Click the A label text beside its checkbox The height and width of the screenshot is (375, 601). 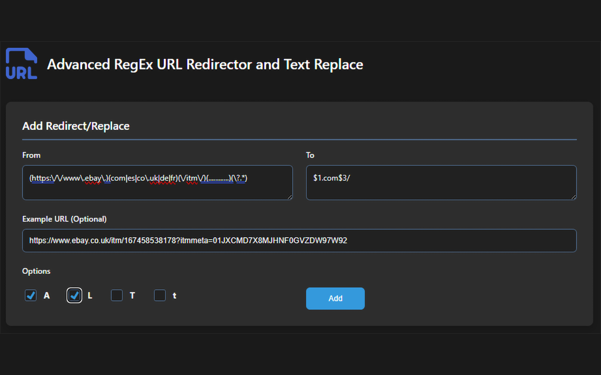click(x=46, y=296)
